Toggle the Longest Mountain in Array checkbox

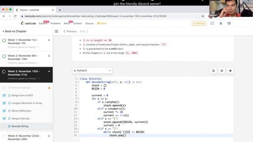point(4,103)
